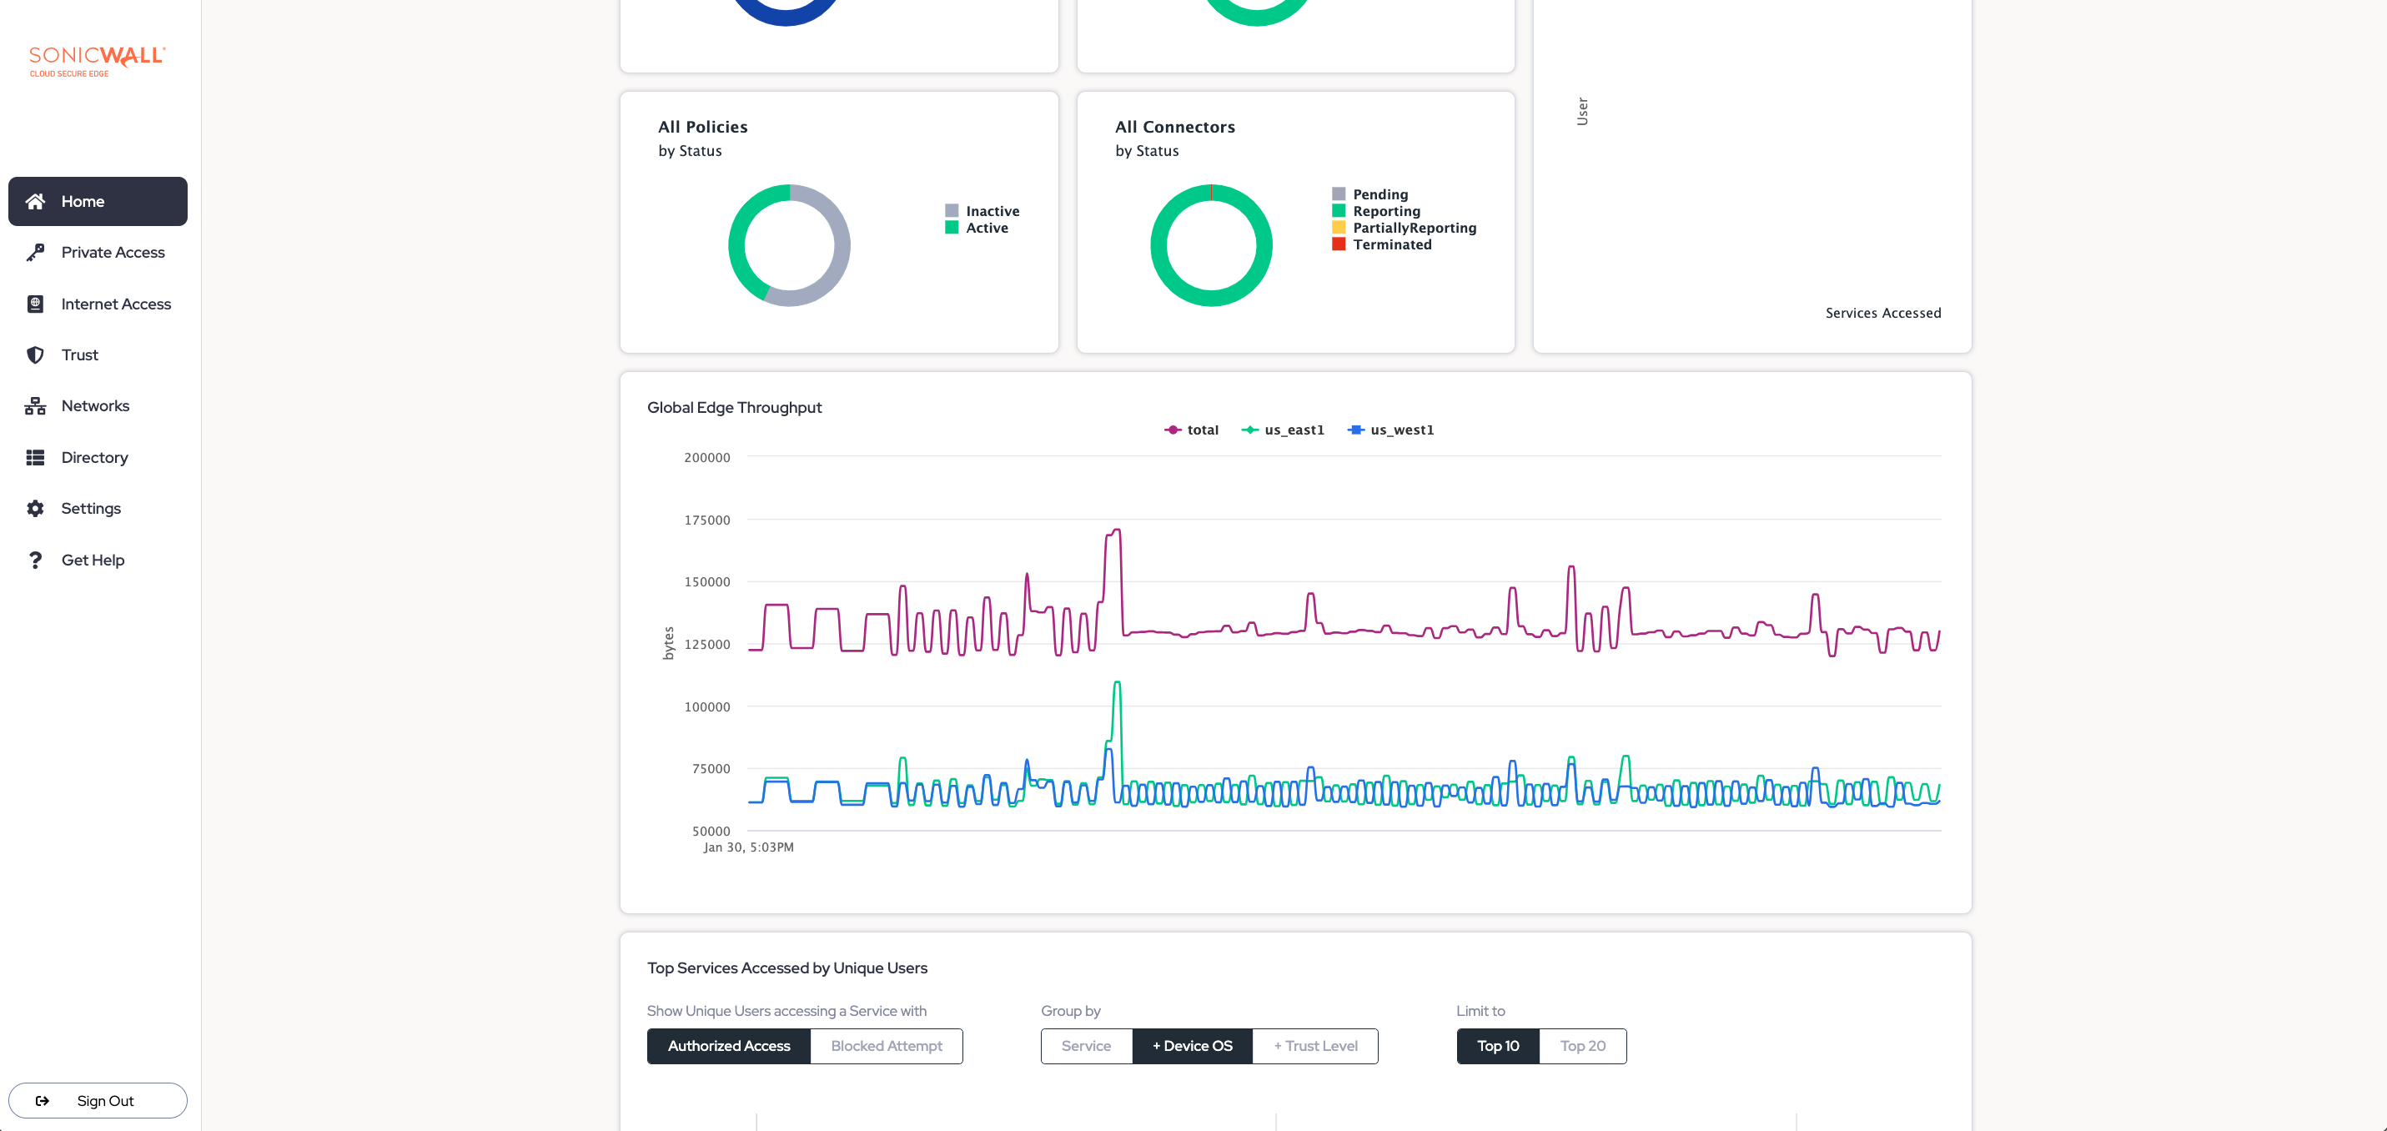Click the Networks topology icon
Viewport: 2387px width, 1131px height.
pos(35,406)
